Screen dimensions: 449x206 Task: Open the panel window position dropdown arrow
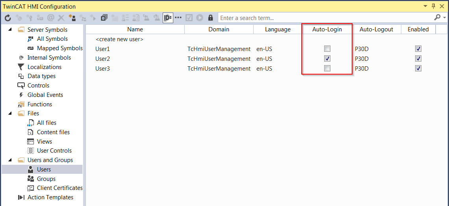pyautogui.click(x=425, y=6)
